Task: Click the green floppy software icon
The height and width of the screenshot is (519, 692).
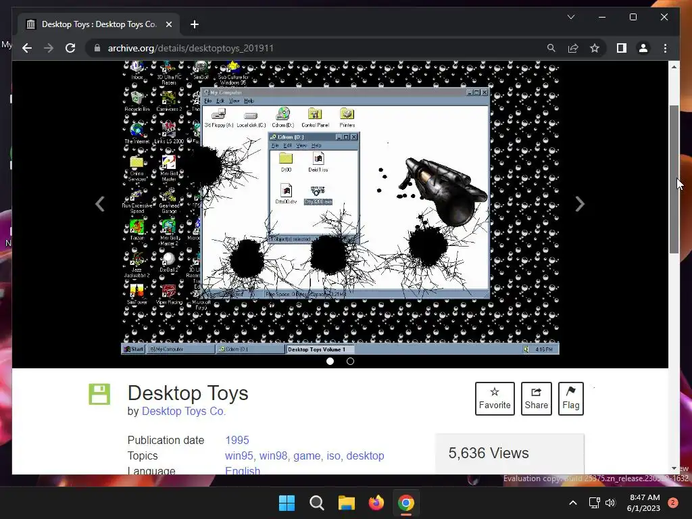Action: 99,394
